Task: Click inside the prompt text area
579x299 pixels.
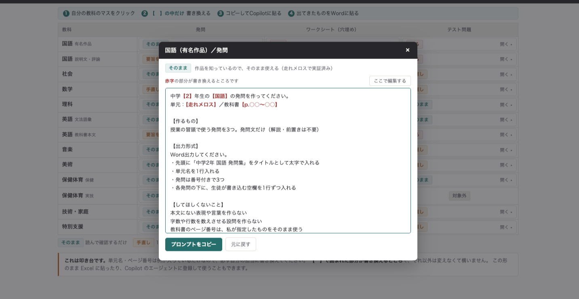Action: point(288,160)
